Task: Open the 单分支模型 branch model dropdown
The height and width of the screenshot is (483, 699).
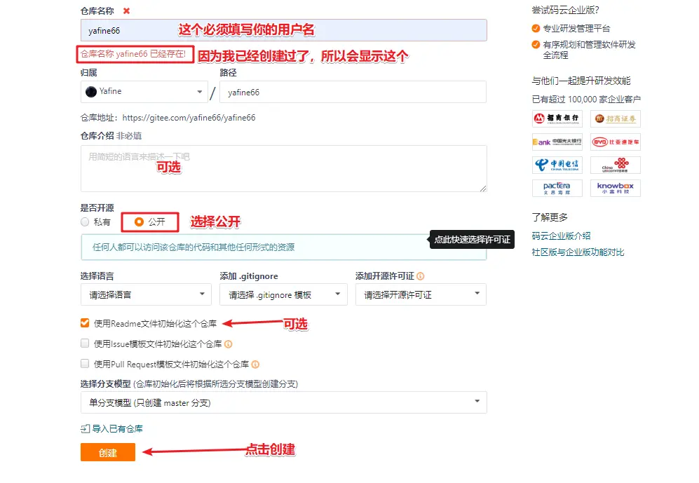Action: 283,402
